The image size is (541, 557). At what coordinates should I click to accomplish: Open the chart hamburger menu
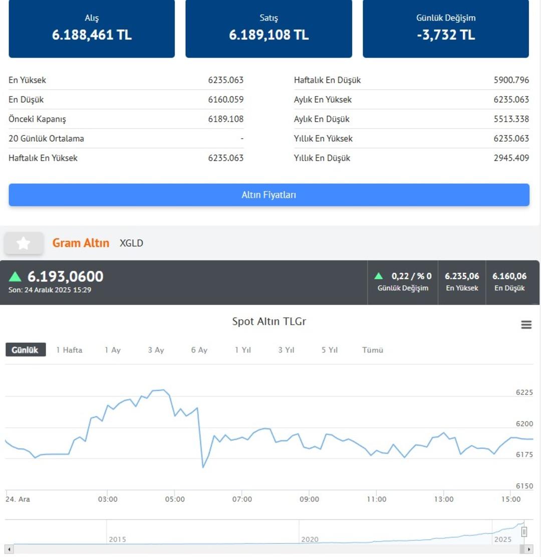(x=526, y=325)
